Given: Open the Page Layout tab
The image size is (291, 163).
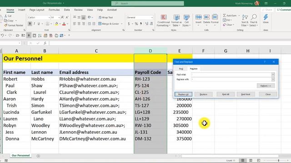Looking at the screenshot, I should [x=37, y=10].
